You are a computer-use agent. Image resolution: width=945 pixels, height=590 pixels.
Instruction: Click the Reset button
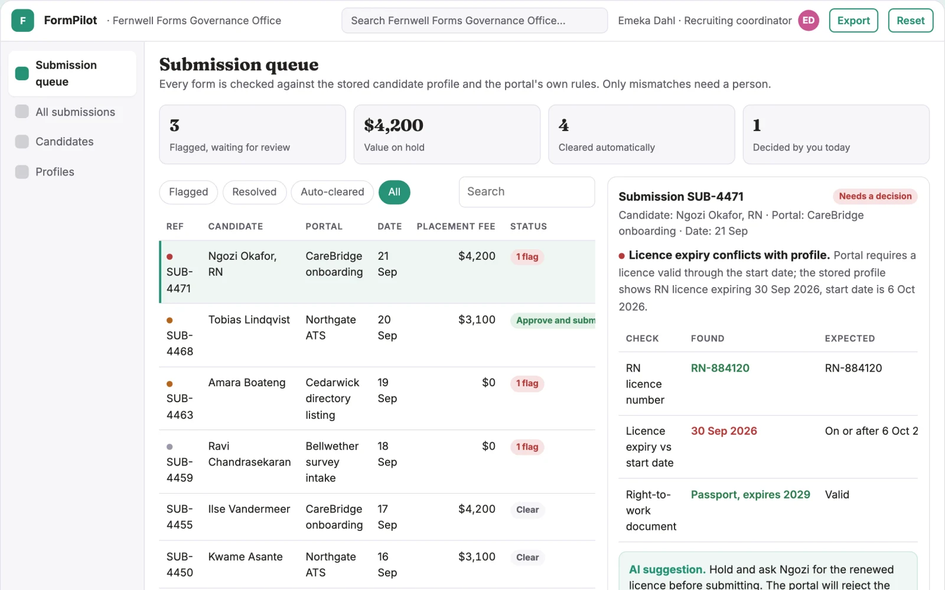click(911, 21)
